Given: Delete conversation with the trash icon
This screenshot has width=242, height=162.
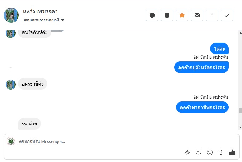Looking at the screenshot, I should (x=167, y=15).
